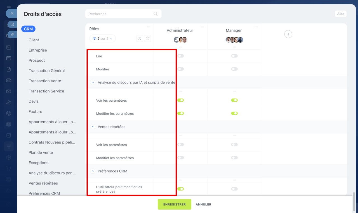
Task: Open the '2 sur 3' roles visibility dropdown
Action: (x=103, y=39)
